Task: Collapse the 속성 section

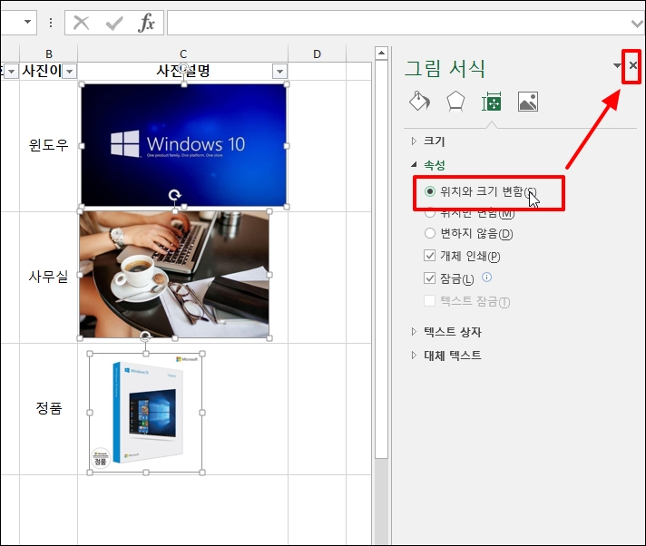Action: click(x=414, y=165)
